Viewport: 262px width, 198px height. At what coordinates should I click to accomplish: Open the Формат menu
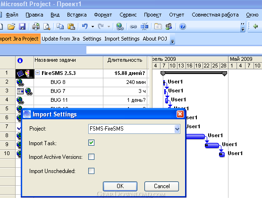coord(103,15)
